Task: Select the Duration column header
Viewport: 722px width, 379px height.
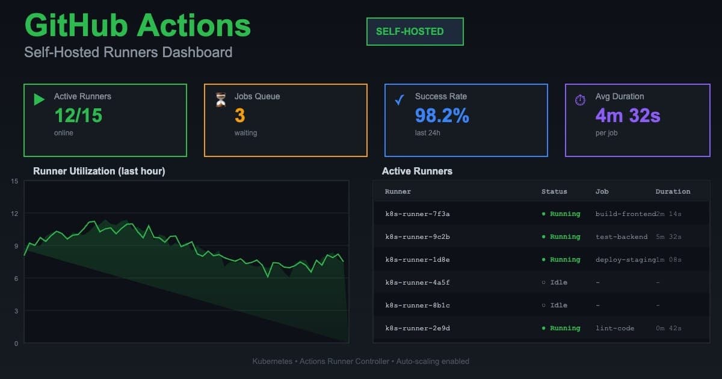Action: 673,191
